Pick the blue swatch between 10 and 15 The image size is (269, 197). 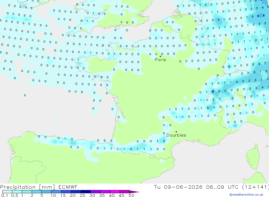click(x=56, y=192)
